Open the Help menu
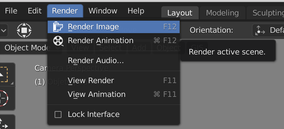The image size is (284, 129). pyautogui.click(x=136, y=11)
